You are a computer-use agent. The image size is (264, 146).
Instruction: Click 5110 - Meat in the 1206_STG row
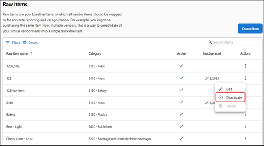(97, 66)
